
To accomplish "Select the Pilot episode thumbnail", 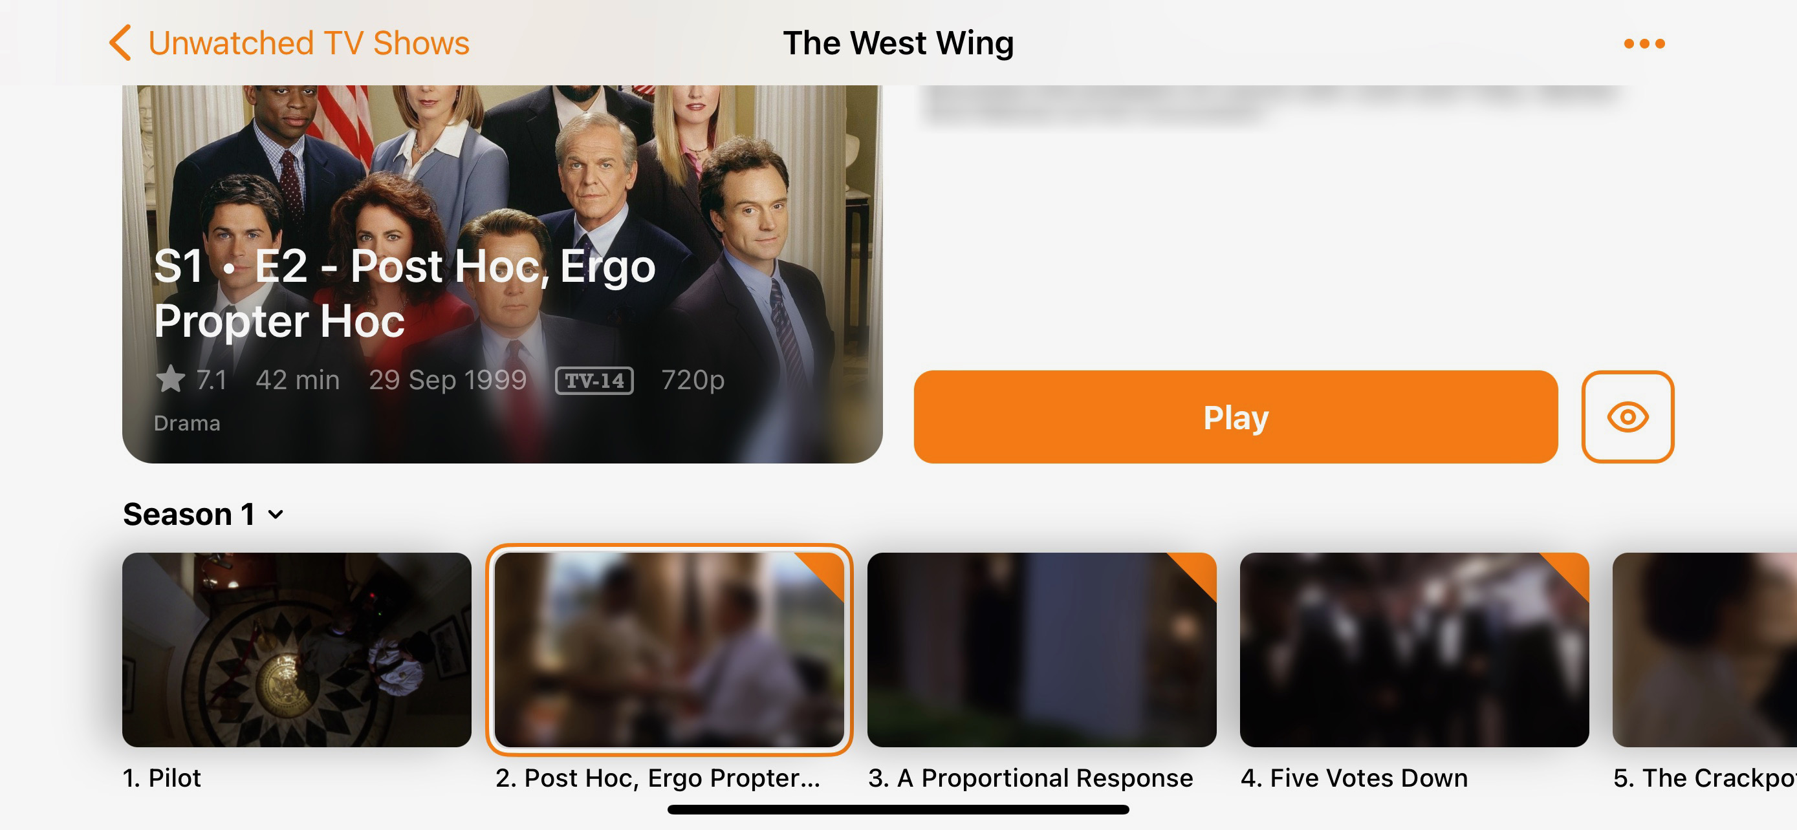I will pos(296,650).
